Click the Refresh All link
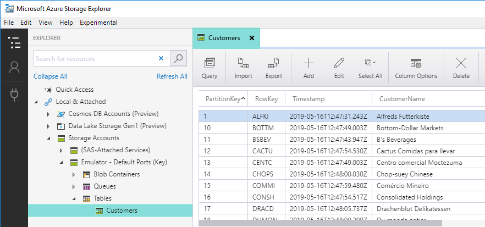The width and height of the screenshot is (485, 227). [172, 76]
